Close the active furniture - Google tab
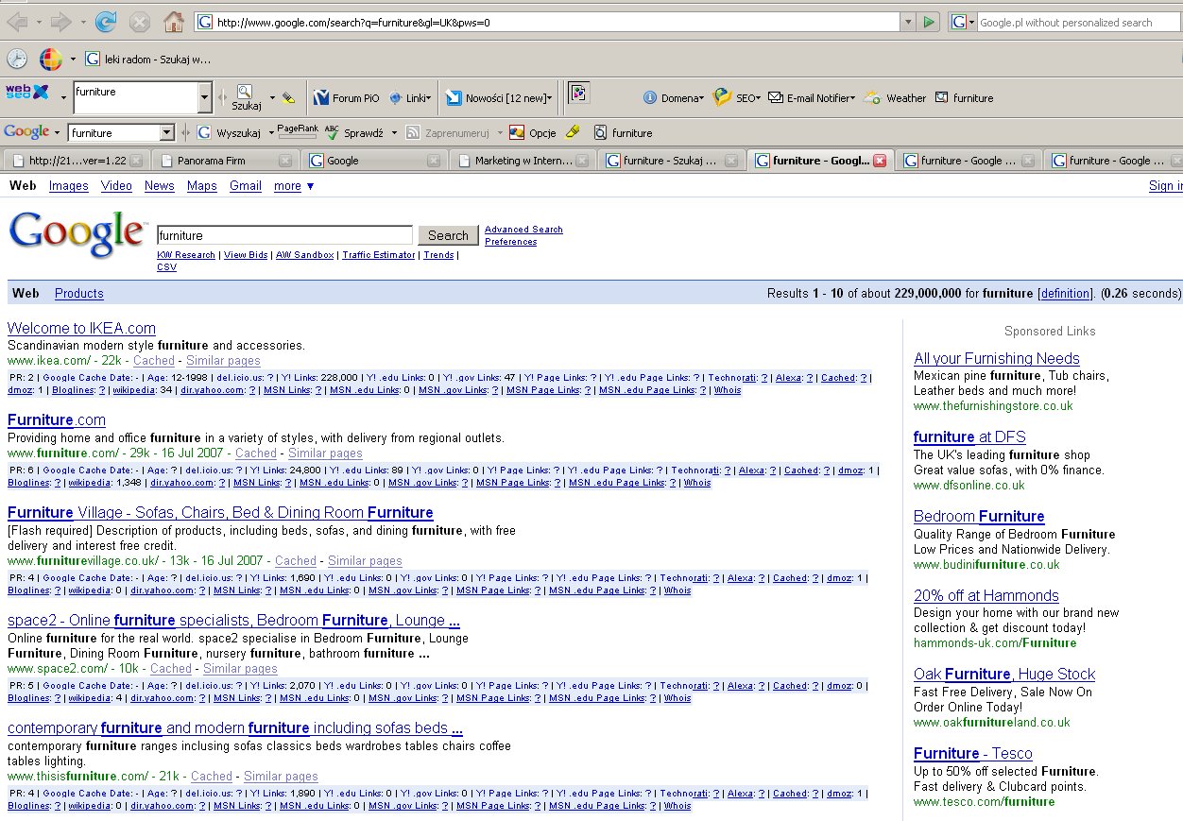Screen dimensions: 1183x821 tap(880, 161)
